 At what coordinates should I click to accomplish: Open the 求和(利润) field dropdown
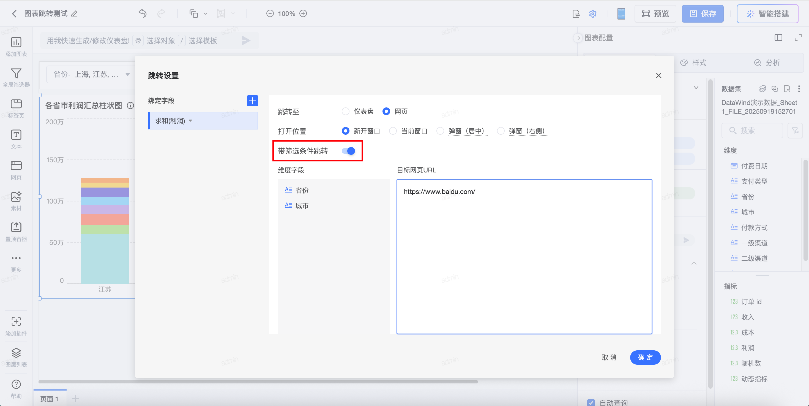coord(190,121)
